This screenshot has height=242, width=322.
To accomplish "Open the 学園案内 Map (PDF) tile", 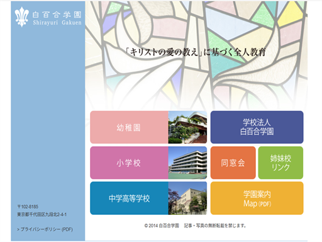I will click(x=257, y=198).
